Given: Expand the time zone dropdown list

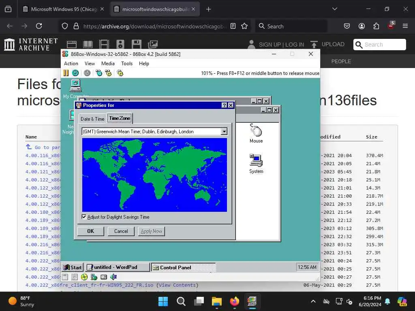Looking at the screenshot, I should (224, 132).
